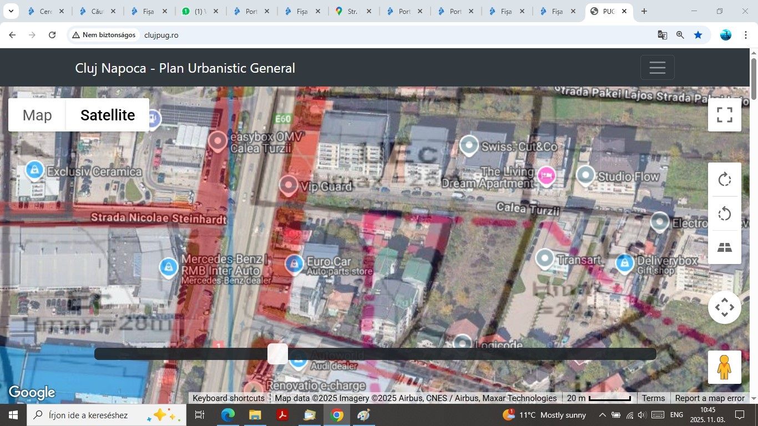Toggle fullscreen map view
Image resolution: width=758 pixels, height=426 pixels.
pos(725,115)
